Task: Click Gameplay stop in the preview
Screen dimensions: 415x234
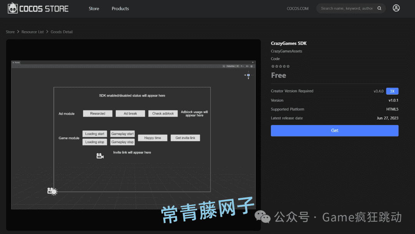Action: (x=122, y=142)
